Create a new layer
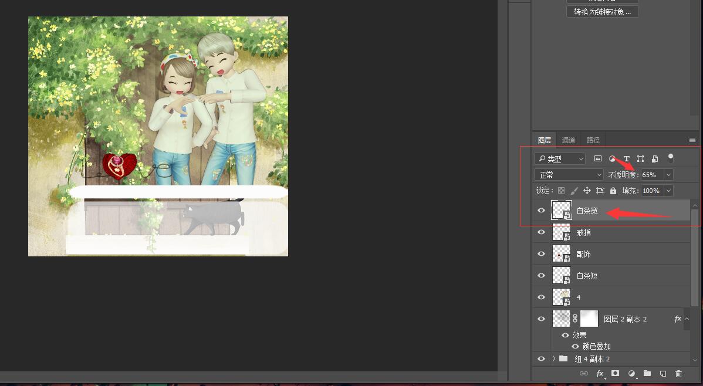Viewport: 703px width, 386px height. (663, 374)
